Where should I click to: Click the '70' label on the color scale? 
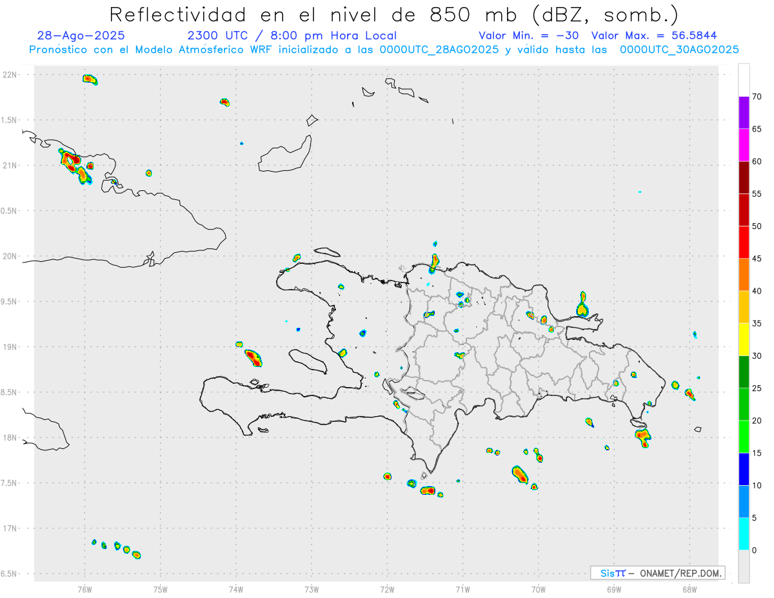pyautogui.click(x=757, y=97)
